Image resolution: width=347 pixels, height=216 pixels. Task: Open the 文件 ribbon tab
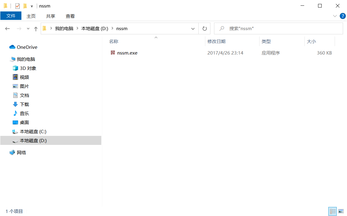click(x=11, y=16)
